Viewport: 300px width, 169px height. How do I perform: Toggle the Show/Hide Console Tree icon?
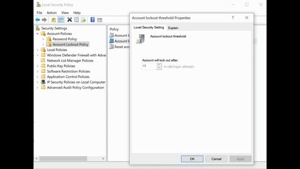coord(61,20)
